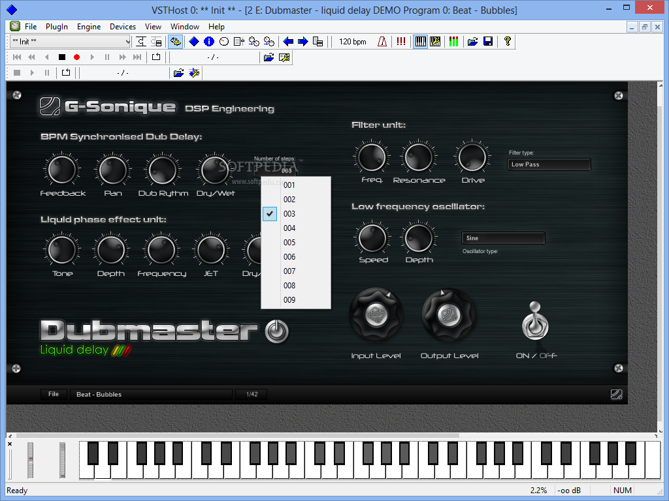Click the blue left arrow previous program icon
The width and height of the screenshot is (669, 501).
(288, 41)
